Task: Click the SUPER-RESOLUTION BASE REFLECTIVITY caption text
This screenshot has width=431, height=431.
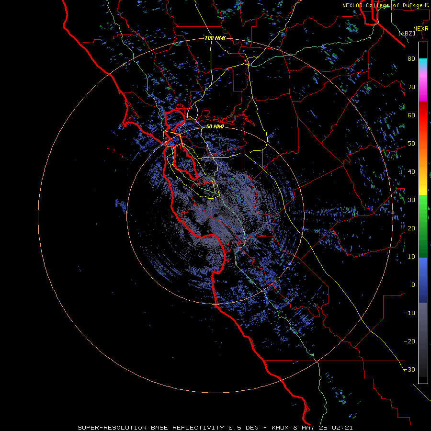Action: 151,428
